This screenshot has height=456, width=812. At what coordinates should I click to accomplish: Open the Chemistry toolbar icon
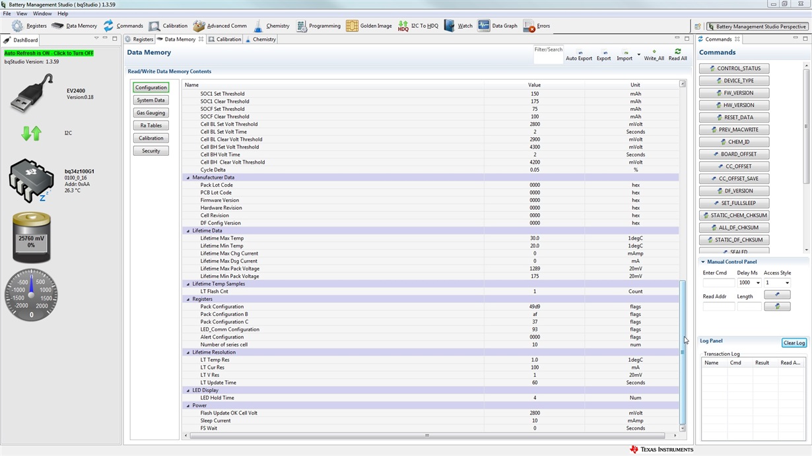click(x=271, y=26)
